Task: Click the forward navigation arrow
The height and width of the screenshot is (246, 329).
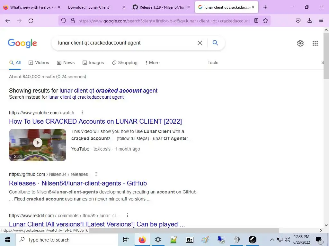Action: [19, 21]
